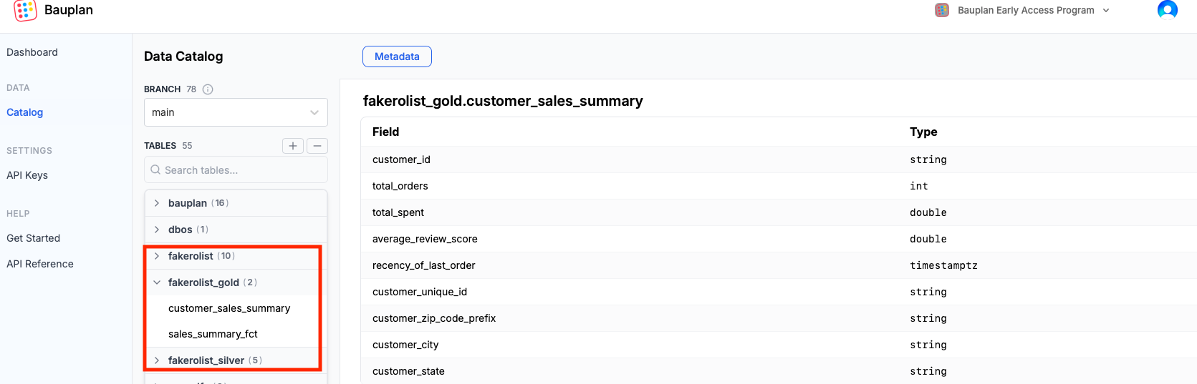
Task: Go to Dashboard
Action: pos(32,52)
